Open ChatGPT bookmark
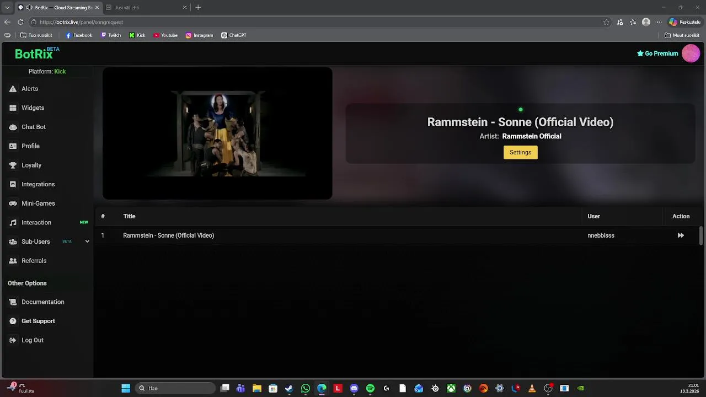 234,35
